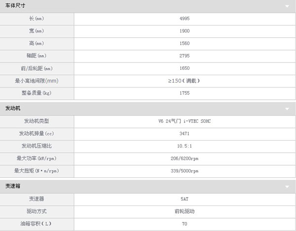Click the wheelbase value 2795
Screen dimensions: 296x231
pos(185,56)
